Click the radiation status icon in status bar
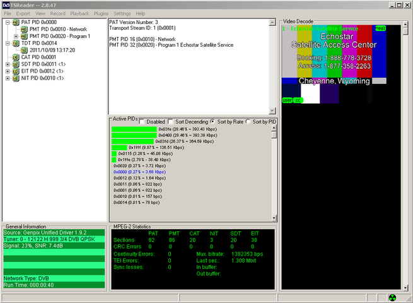This screenshot has width=413, height=303. coord(392,298)
